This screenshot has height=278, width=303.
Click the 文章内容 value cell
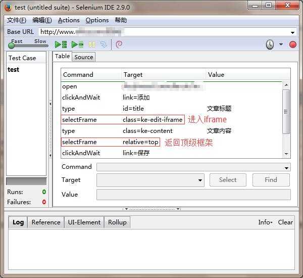pos(219,131)
